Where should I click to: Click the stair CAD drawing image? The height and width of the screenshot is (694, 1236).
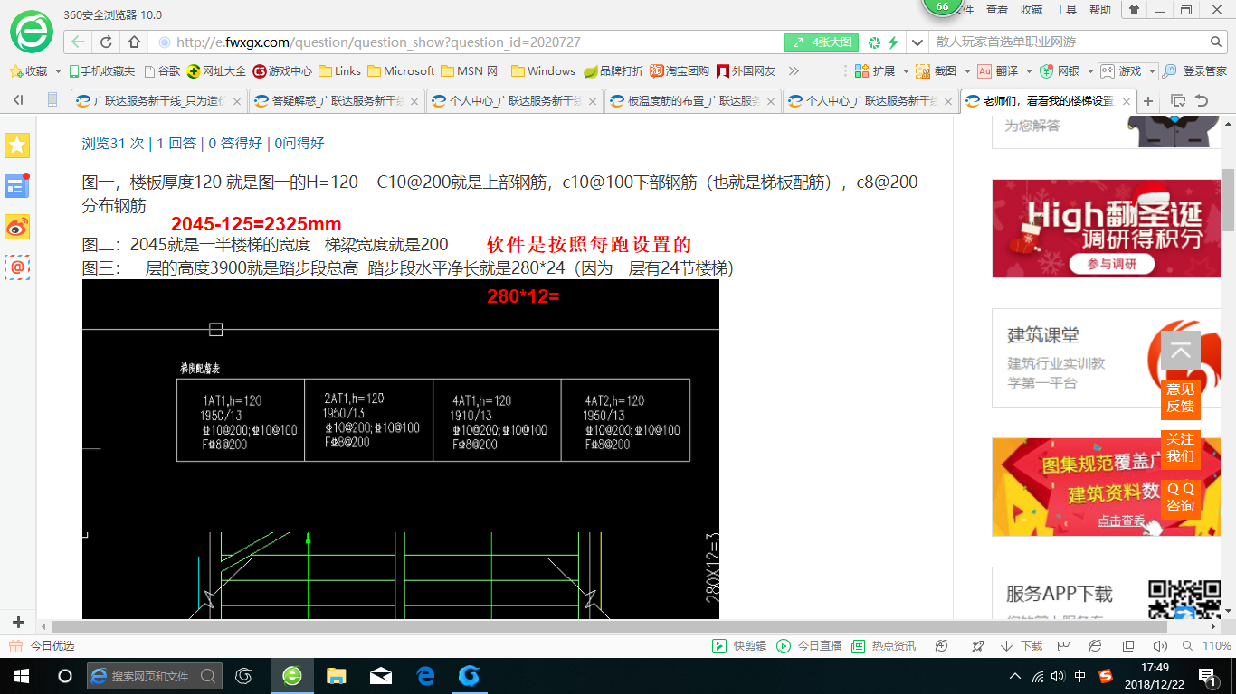(x=400, y=449)
